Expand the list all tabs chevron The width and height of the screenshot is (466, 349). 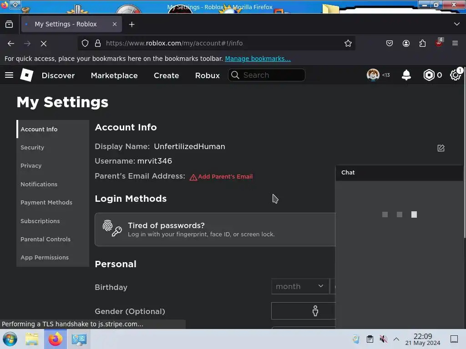coord(457,24)
